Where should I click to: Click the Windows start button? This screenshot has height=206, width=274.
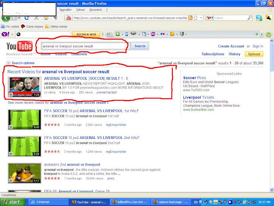(x=13, y=202)
